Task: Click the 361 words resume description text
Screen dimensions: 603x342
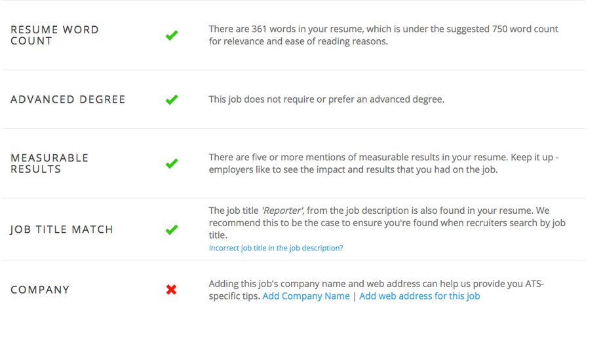Action: pyautogui.click(x=383, y=35)
